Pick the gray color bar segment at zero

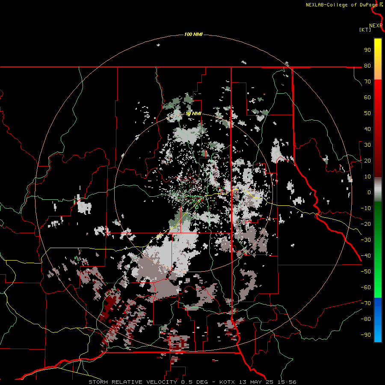tap(378, 190)
